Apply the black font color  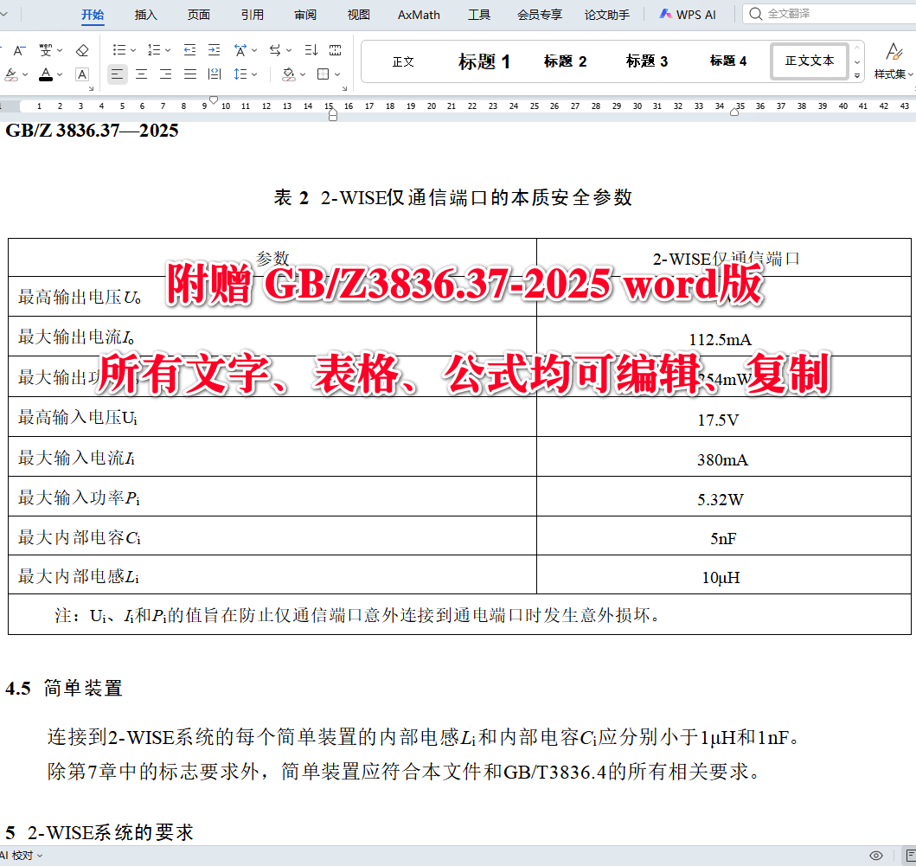46,74
